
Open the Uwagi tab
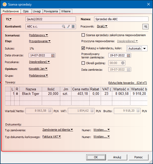37,11
